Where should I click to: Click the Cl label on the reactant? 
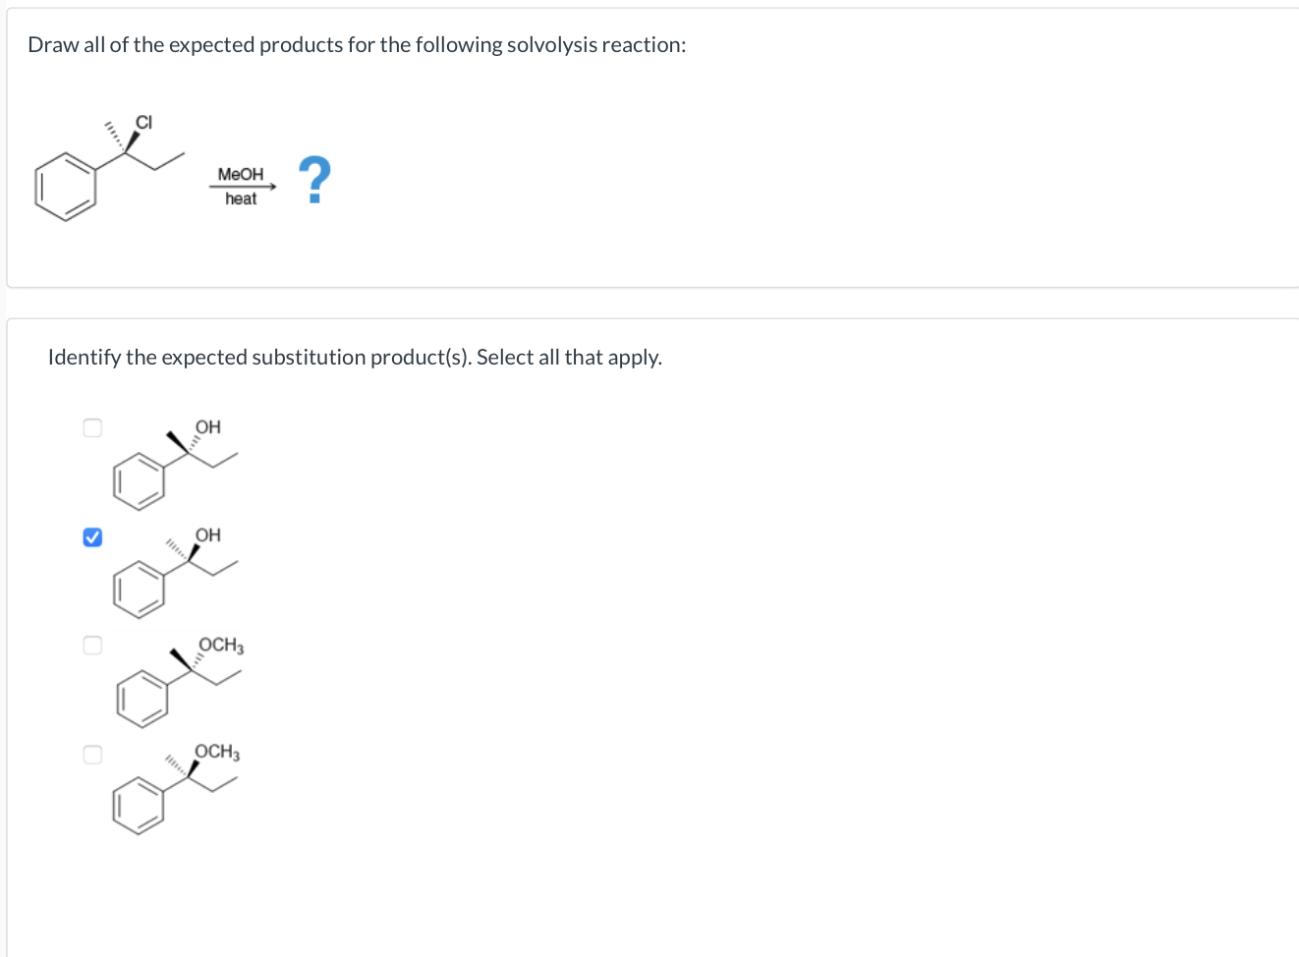(x=144, y=123)
